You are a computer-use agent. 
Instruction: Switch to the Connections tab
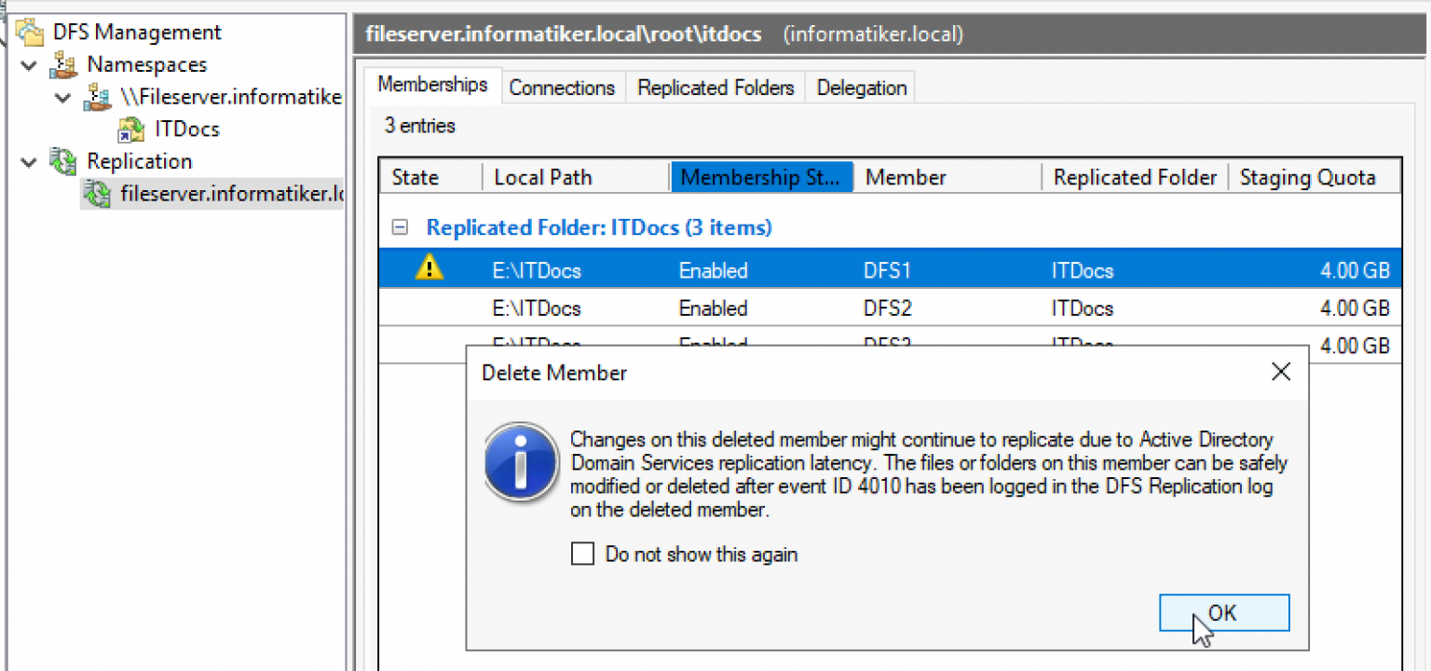coord(562,87)
